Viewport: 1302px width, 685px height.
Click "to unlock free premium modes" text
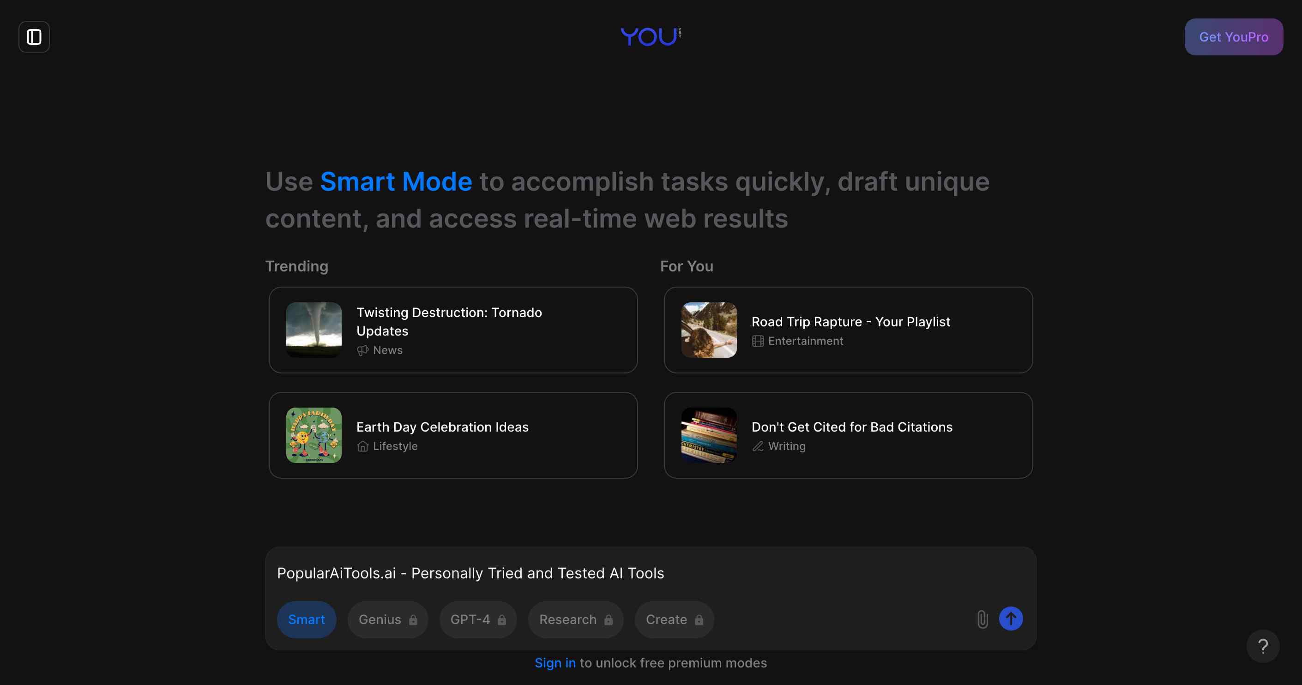coord(673,663)
